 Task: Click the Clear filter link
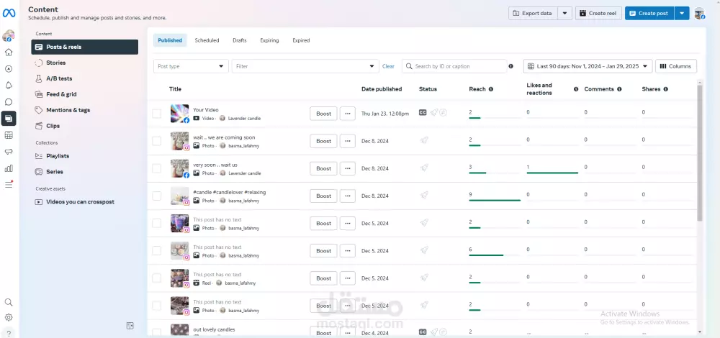[x=388, y=66]
